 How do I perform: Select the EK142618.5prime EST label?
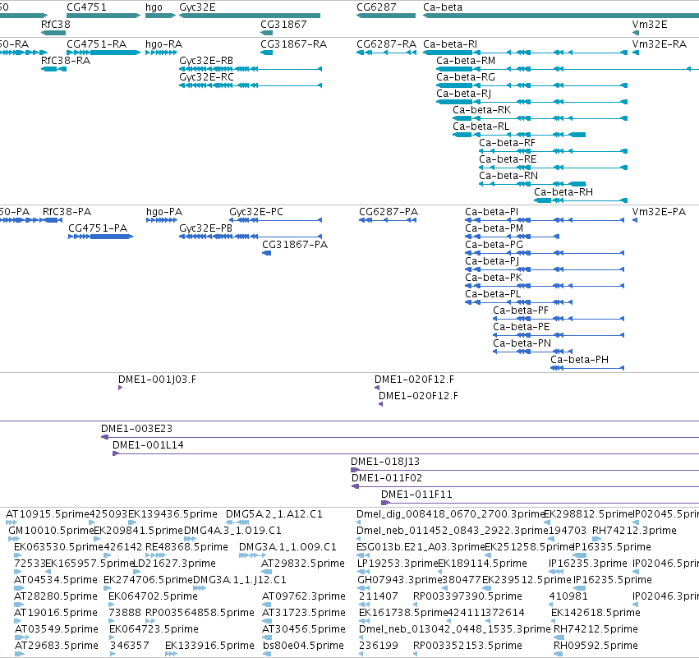pyautogui.click(x=596, y=613)
